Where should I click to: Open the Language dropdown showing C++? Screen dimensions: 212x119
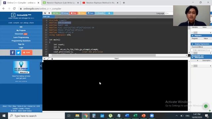click(x=169, y=13)
